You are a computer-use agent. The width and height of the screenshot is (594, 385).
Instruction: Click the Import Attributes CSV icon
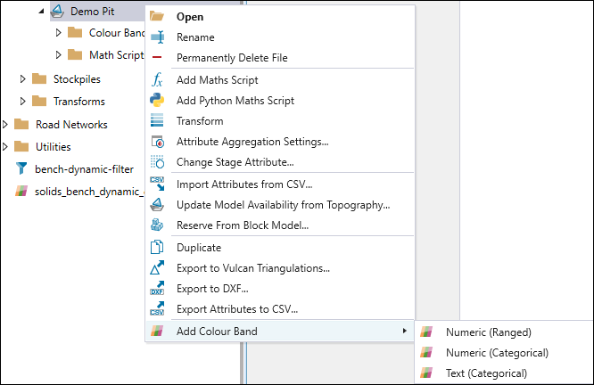pos(157,184)
